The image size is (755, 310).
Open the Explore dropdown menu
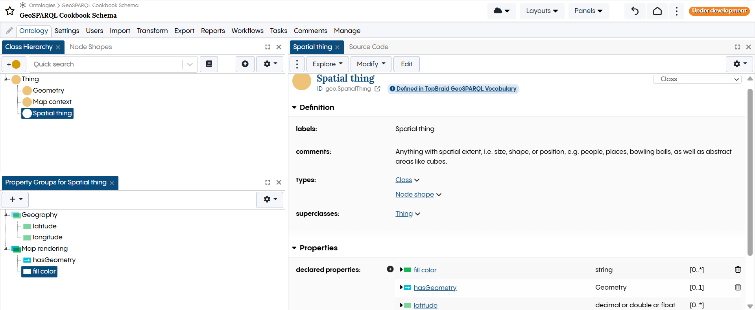(327, 64)
